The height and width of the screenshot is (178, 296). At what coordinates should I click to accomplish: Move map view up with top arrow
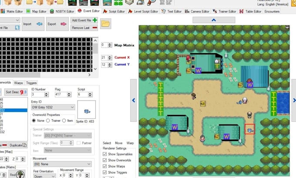(214, 20)
